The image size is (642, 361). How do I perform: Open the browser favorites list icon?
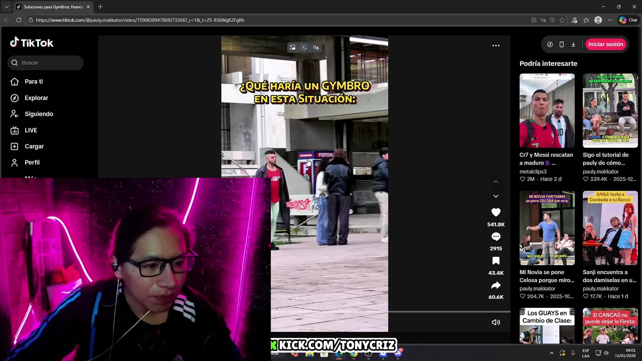point(586,20)
